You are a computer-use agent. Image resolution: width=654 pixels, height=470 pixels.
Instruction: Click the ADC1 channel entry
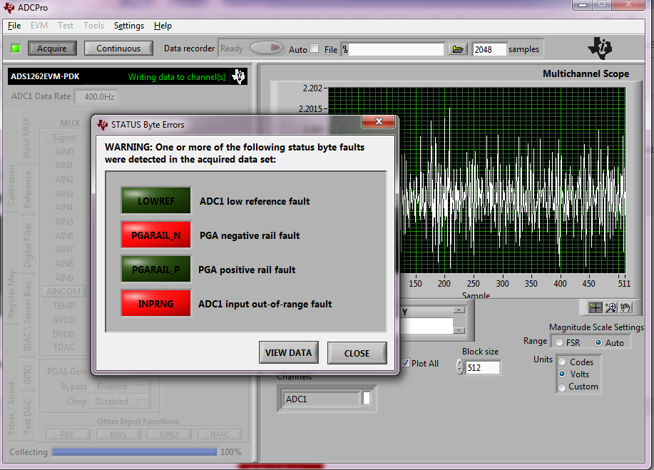click(320, 399)
